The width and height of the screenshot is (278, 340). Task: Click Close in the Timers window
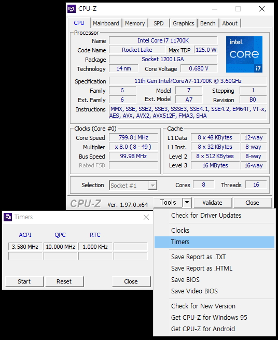point(131,281)
